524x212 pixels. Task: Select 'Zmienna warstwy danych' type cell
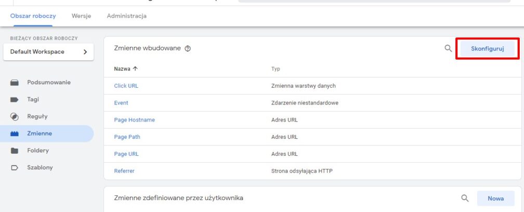(x=304, y=86)
